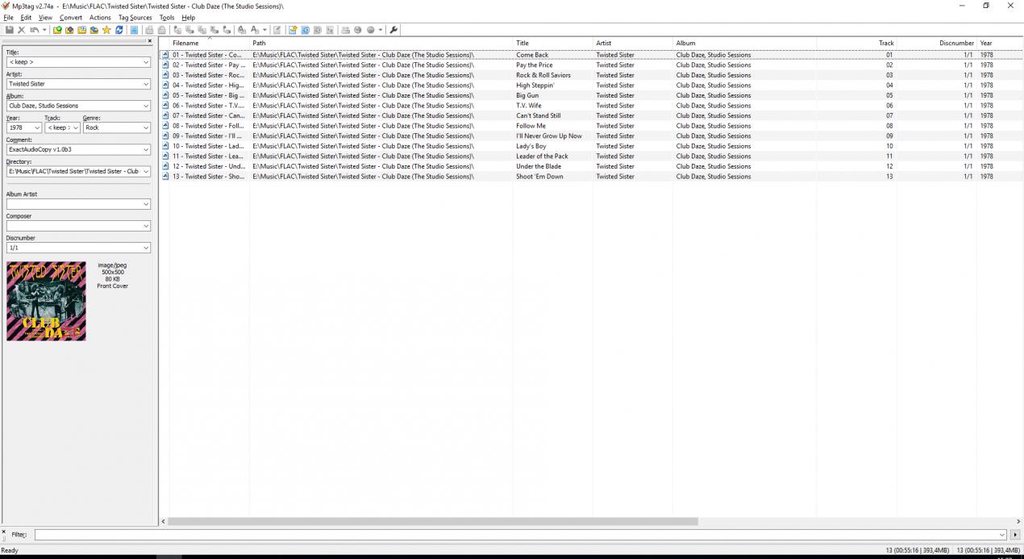Click the Save tag icon in toolbar
Image resolution: width=1024 pixels, height=559 pixels.
[10, 30]
